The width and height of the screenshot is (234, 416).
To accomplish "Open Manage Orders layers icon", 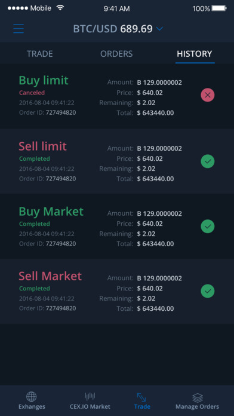I will (198, 397).
